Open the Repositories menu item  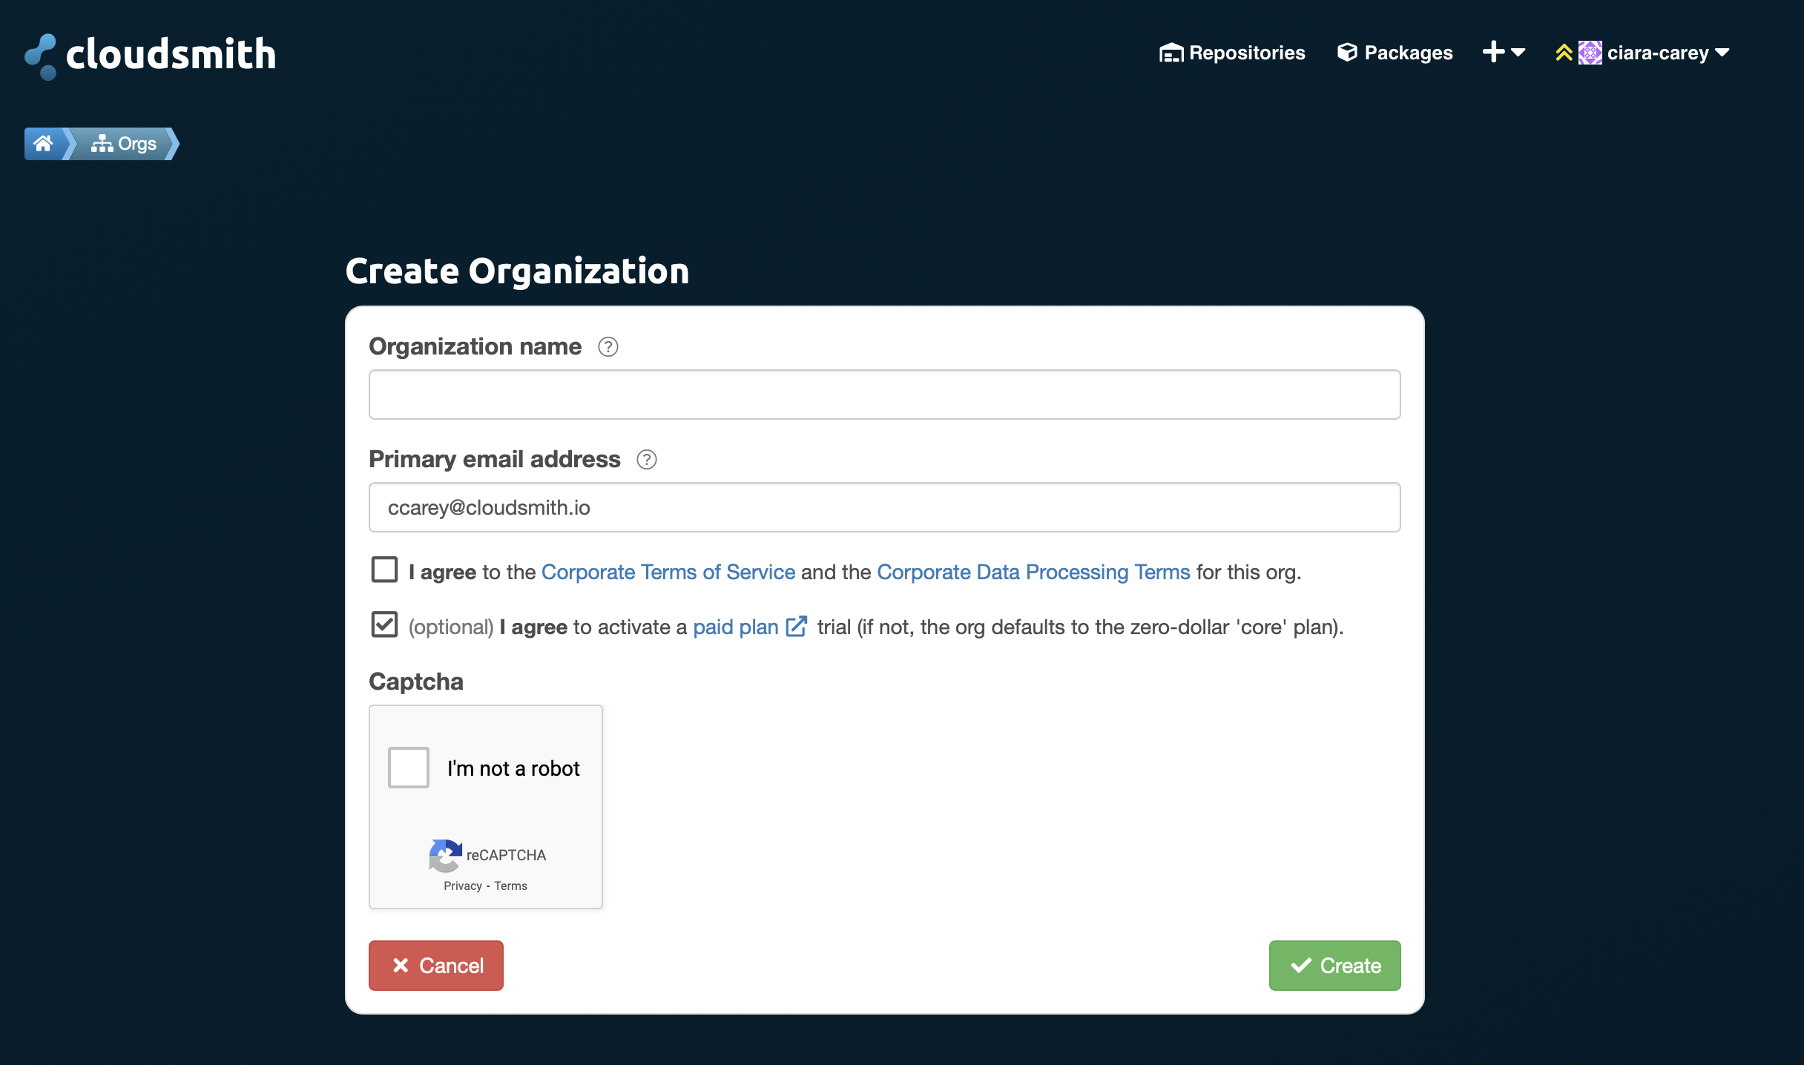tap(1232, 53)
